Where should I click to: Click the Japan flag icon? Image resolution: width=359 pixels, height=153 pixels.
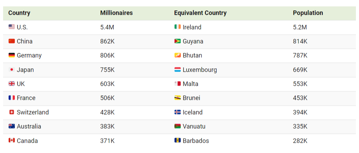tap(12, 70)
